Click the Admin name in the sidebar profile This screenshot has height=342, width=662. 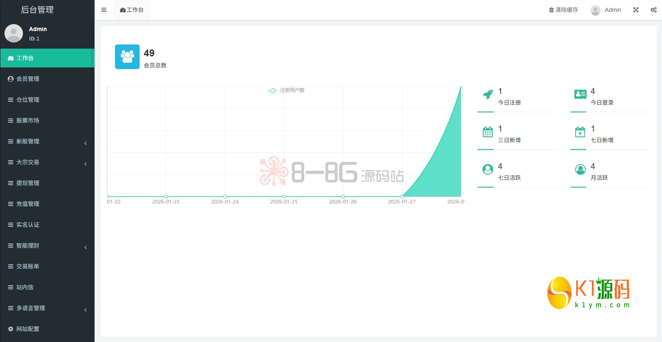click(38, 29)
